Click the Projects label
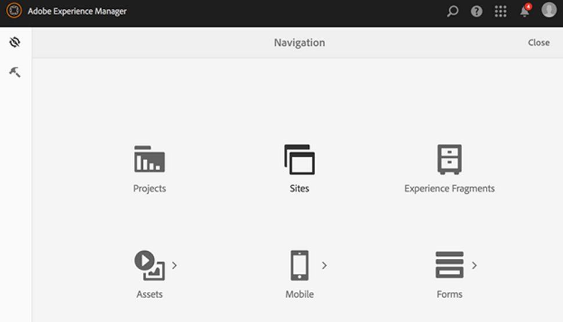Image resolution: width=563 pixels, height=322 pixels. point(149,189)
